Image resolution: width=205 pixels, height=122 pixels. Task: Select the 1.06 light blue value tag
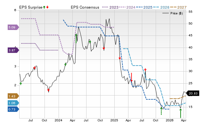pyautogui.click(x=13, y=103)
